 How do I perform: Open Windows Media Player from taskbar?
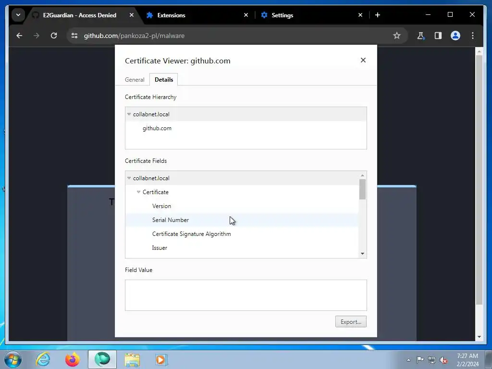pos(161,359)
